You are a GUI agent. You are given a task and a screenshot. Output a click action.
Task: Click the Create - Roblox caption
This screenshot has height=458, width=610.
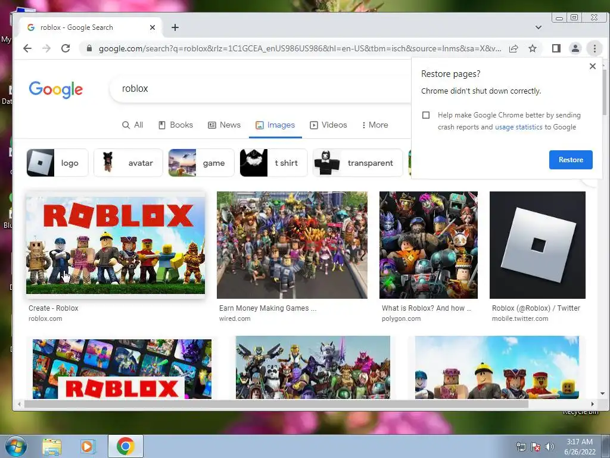(x=53, y=308)
